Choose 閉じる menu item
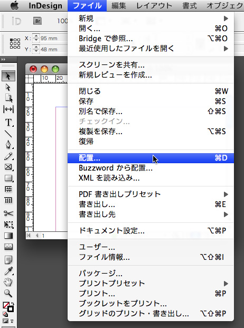244x328 pixels. (x=151, y=91)
